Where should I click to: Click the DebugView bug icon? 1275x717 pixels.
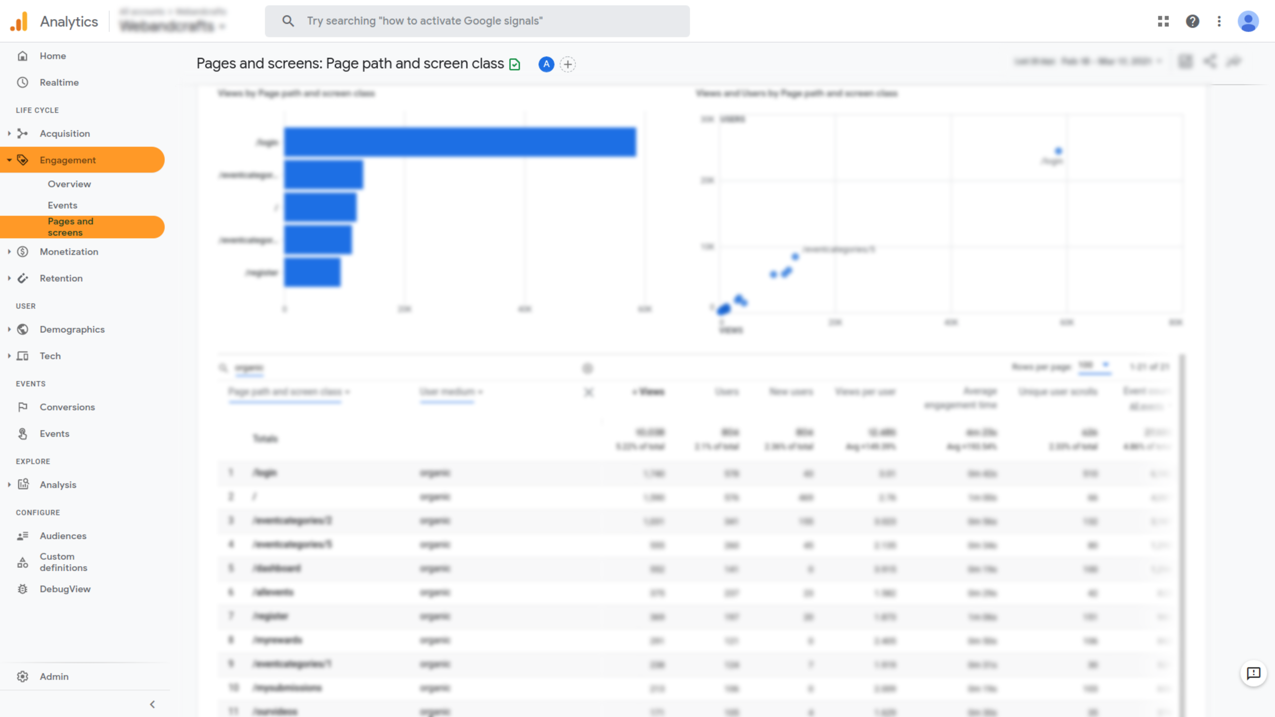[x=22, y=589]
